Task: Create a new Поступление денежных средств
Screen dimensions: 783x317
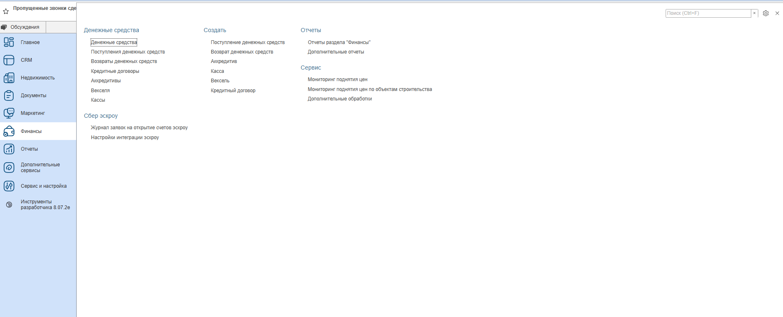Action: (248, 42)
